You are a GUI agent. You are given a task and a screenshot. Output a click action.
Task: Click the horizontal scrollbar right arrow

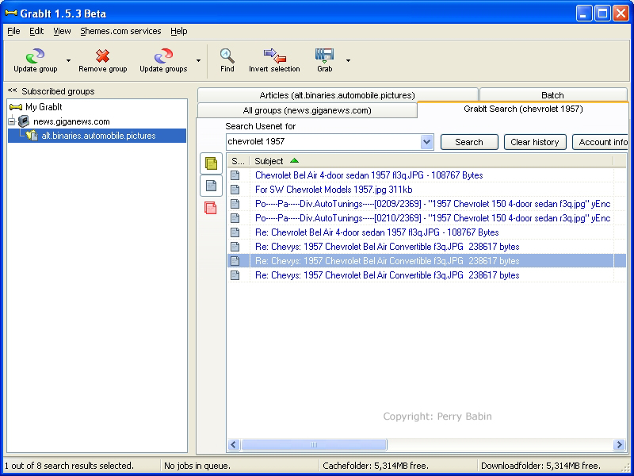coord(619,445)
